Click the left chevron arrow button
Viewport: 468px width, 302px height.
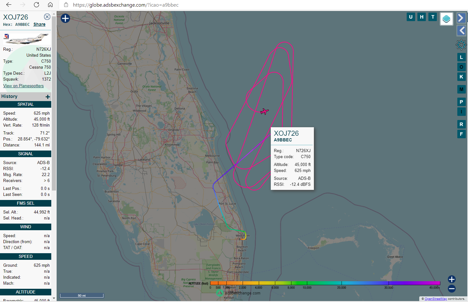pos(461,31)
